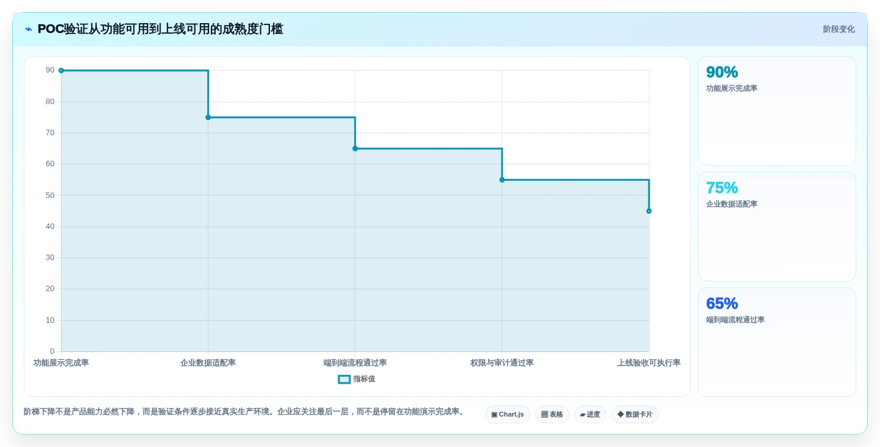Select the 表格 tag chip
The width and height of the screenshot is (880, 447).
pos(552,415)
